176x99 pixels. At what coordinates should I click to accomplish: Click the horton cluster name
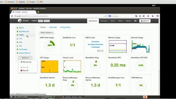[34, 21]
